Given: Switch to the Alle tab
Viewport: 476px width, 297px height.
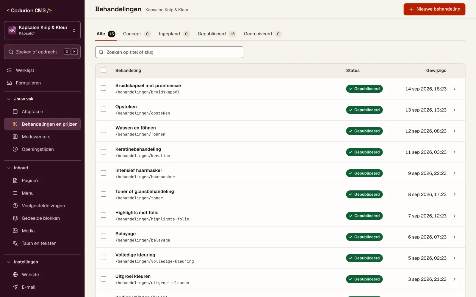Looking at the screenshot, I should click(x=106, y=34).
